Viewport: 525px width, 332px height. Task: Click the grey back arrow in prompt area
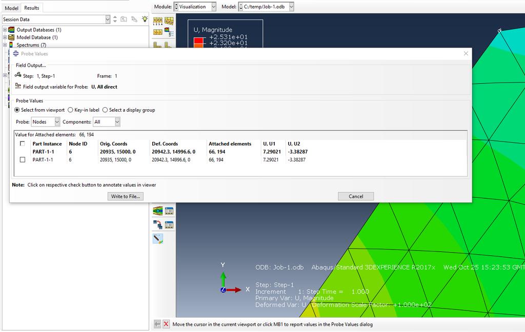click(x=157, y=324)
